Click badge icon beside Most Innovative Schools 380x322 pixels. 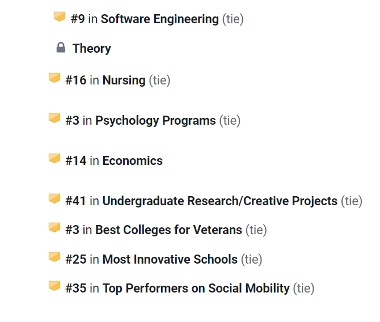pos(54,257)
